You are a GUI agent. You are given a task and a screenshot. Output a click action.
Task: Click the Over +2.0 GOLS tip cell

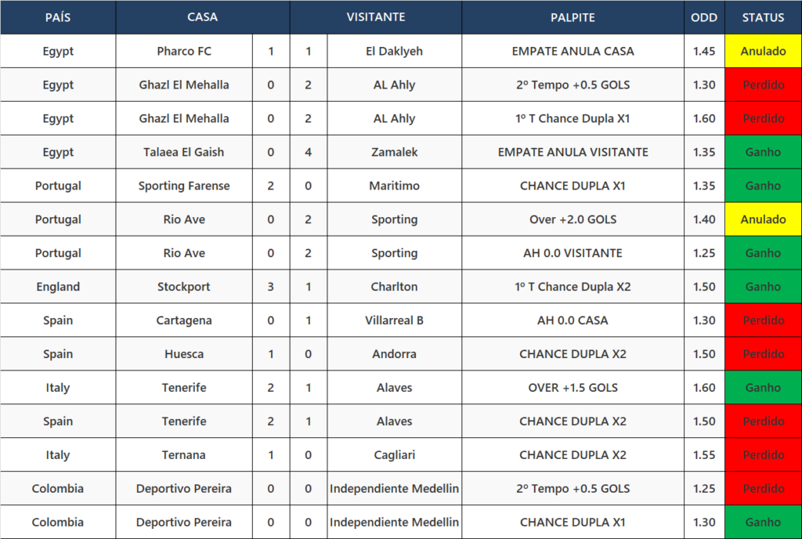coord(573,219)
